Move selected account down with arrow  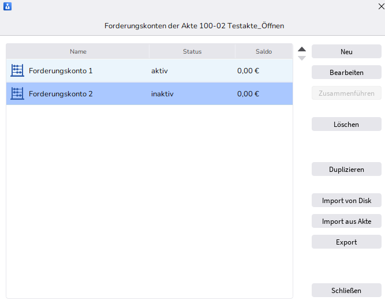(302, 58)
